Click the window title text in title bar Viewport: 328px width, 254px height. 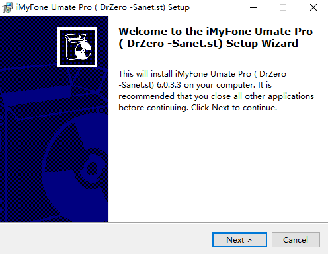[102, 7]
